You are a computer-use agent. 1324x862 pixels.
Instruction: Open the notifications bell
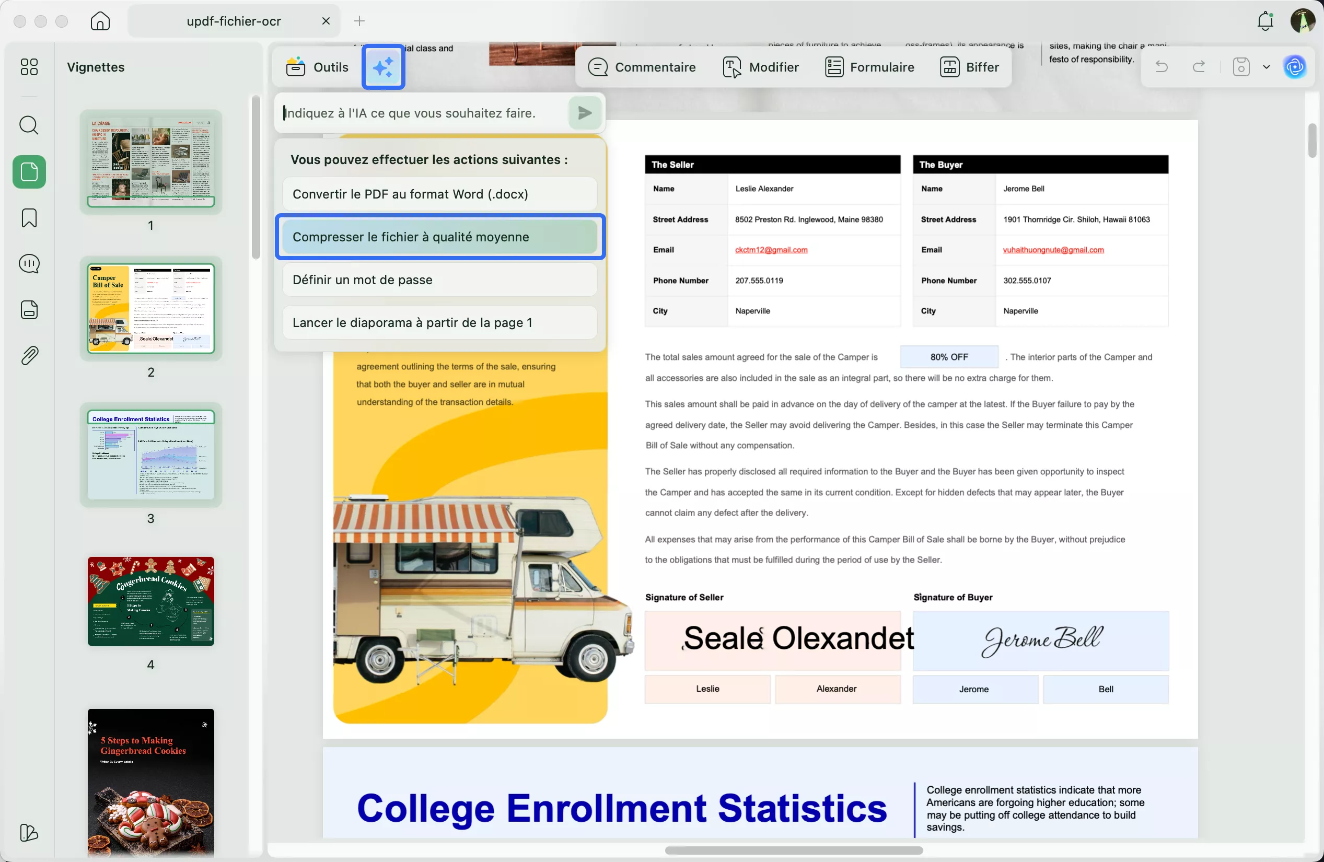[x=1265, y=21]
